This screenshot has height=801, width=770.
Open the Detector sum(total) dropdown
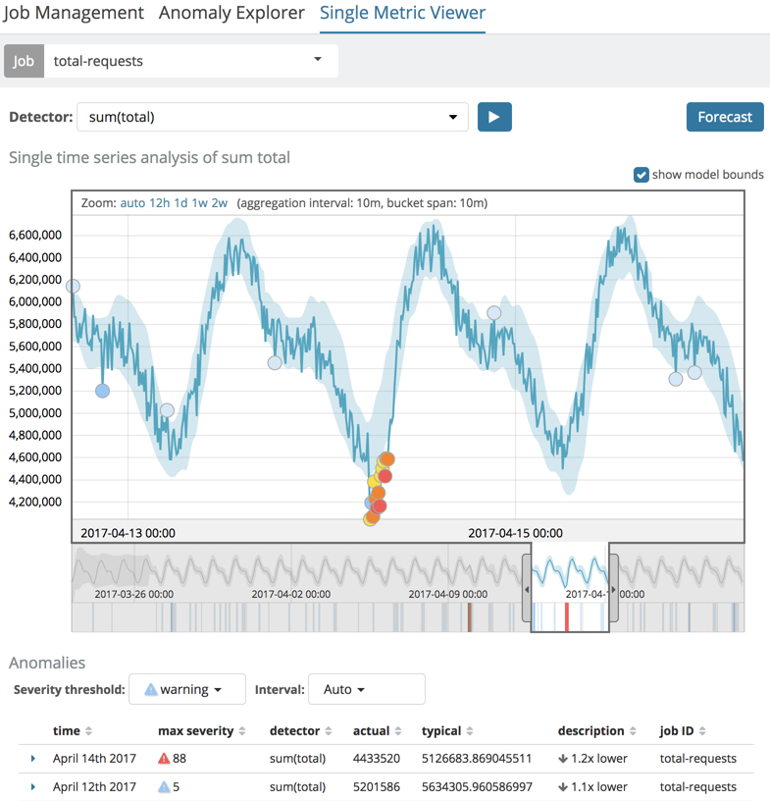pyautogui.click(x=272, y=117)
